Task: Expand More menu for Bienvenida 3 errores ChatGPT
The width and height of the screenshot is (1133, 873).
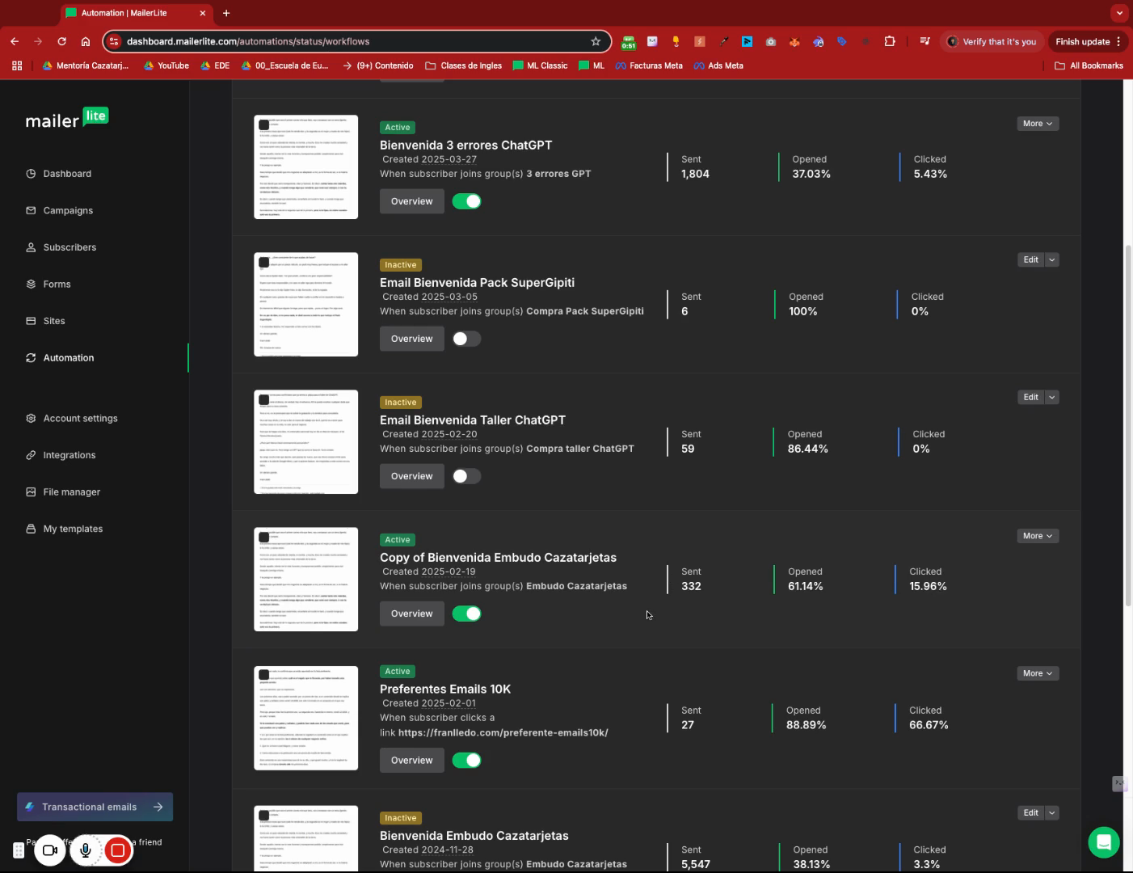Action: point(1038,124)
